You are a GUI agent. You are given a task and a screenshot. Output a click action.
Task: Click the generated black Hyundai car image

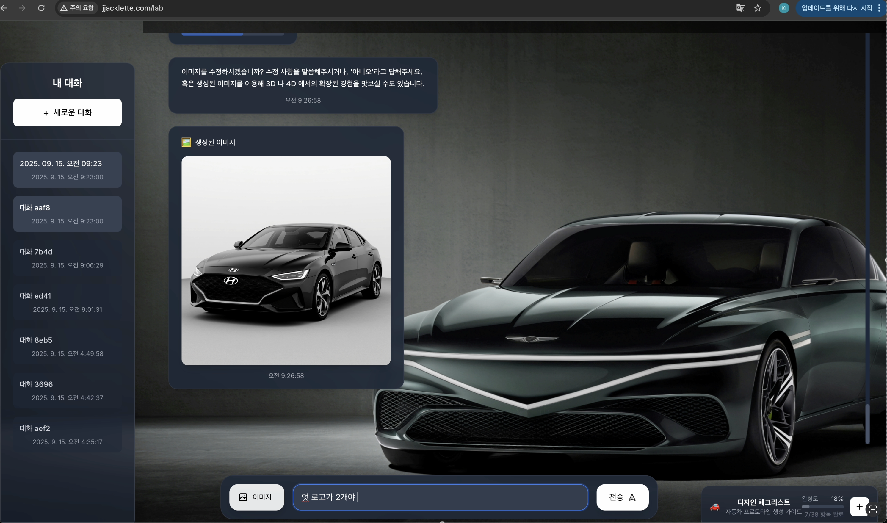(286, 260)
